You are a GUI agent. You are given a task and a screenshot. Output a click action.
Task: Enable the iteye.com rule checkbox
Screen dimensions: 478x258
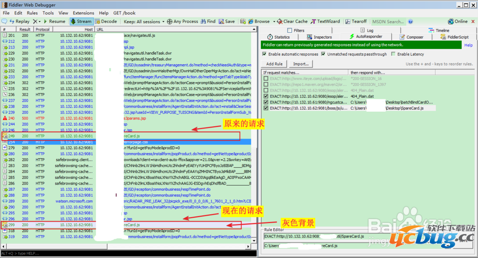coord(266,79)
